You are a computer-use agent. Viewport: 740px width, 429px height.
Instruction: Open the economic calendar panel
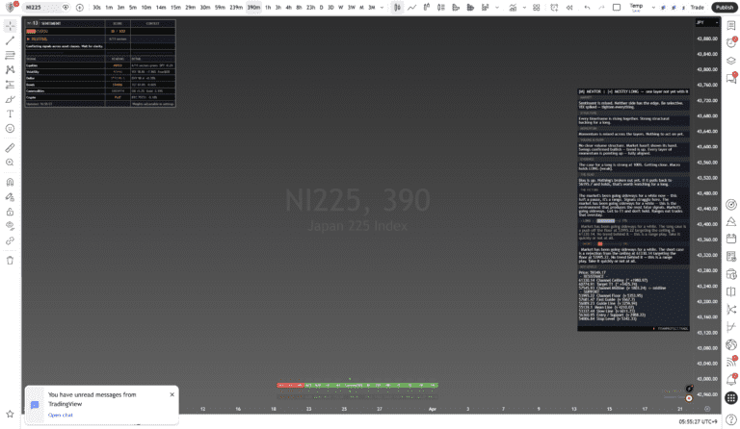click(731, 239)
